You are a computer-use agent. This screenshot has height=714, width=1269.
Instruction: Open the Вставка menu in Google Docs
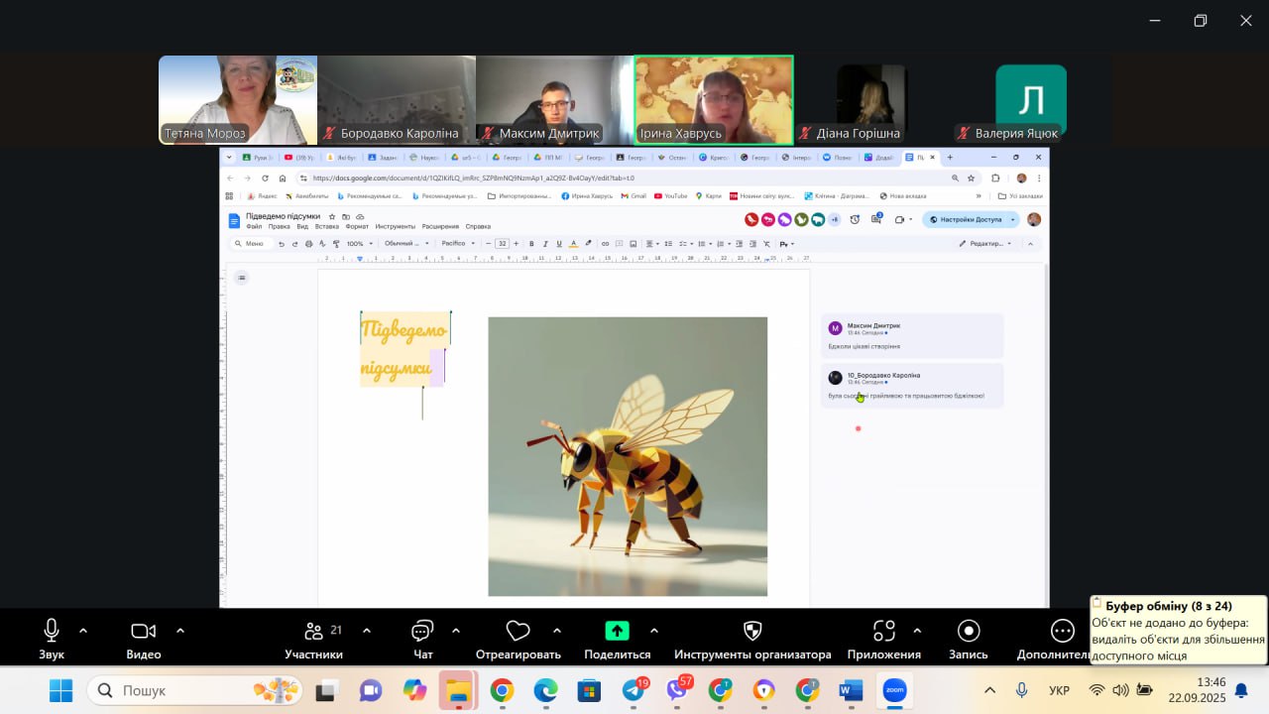(x=327, y=227)
